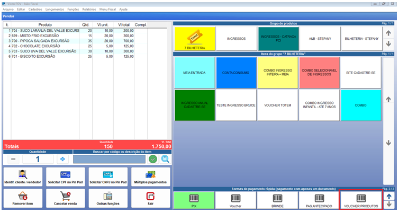Select VOUCHER PRODUTOS payment option
Image resolution: width=399 pixels, height=212 pixels.
point(360,199)
